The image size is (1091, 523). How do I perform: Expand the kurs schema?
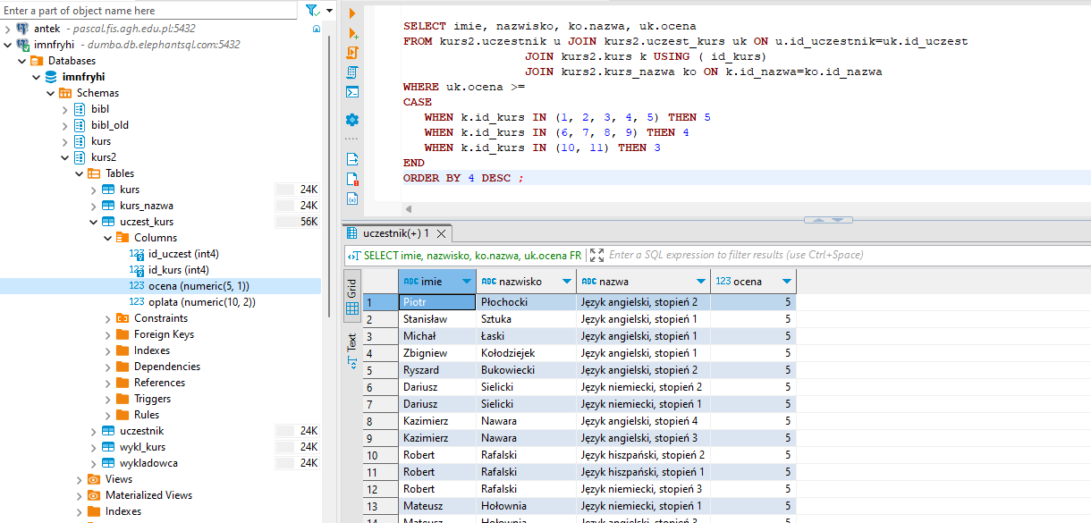pos(65,141)
